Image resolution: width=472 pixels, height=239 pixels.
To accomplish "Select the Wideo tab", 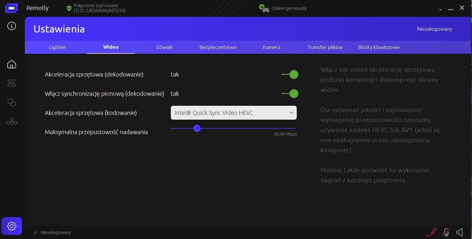I will tap(111, 47).
